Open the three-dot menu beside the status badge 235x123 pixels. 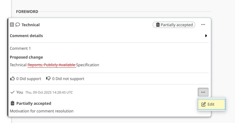coord(203,25)
